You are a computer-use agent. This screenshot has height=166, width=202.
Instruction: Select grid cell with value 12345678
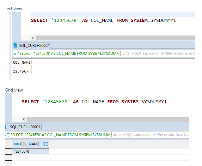31,151
